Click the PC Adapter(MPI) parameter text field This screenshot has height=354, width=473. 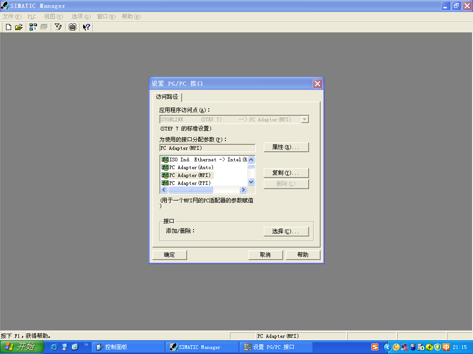tap(207, 148)
